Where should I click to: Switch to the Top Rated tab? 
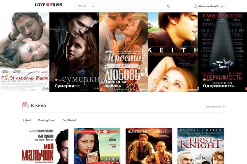[69, 120]
